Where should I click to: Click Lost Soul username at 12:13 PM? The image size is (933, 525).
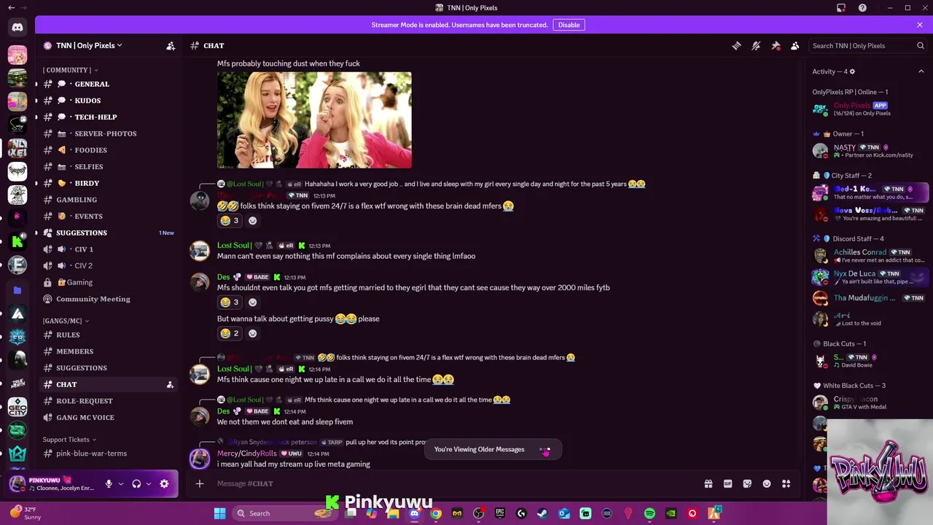[x=234, y=246]
